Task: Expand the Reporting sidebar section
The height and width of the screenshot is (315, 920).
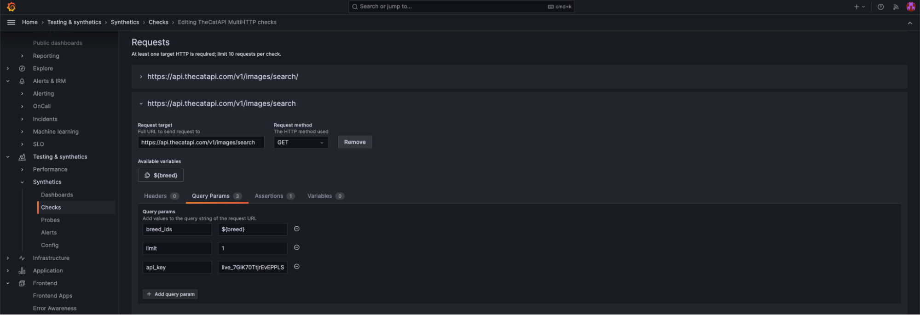Action: point(22,56)
